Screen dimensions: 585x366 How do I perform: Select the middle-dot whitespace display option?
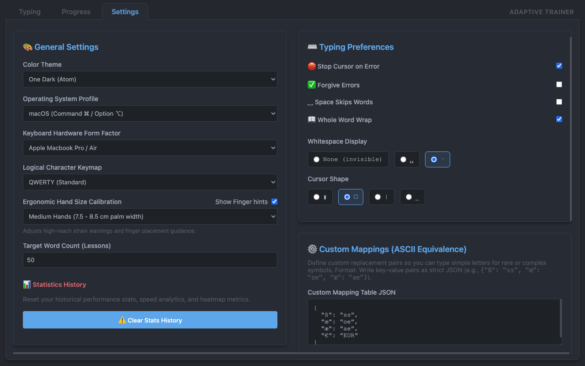coord(437,159)
